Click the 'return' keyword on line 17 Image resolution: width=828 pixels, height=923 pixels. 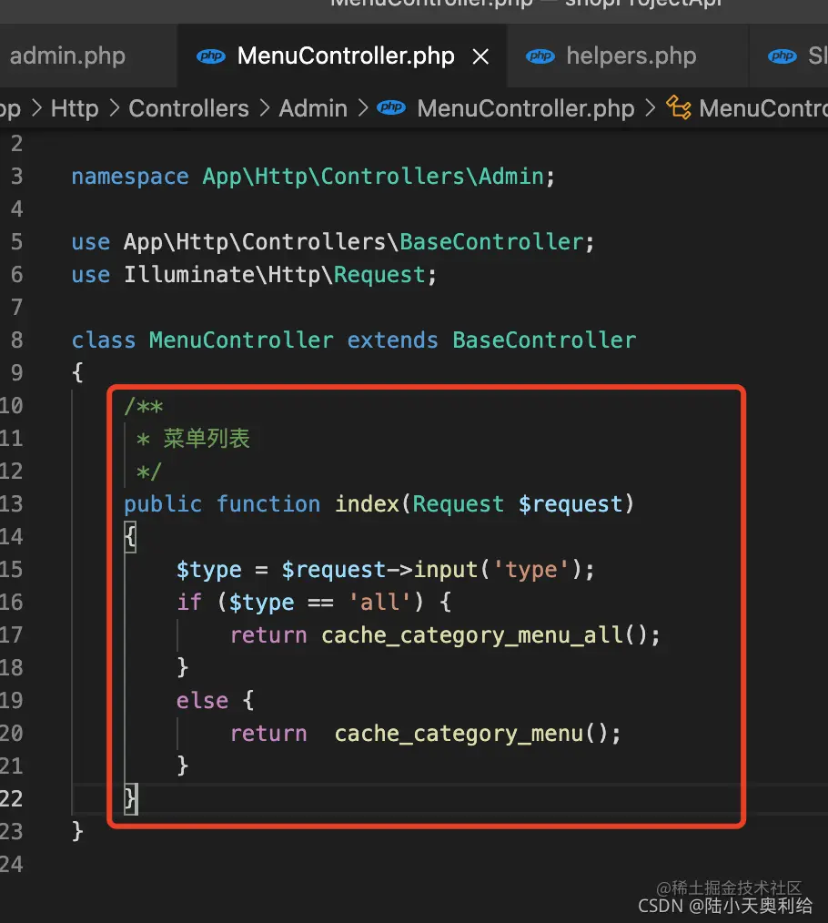pyautogui.click(x=268, y=635)
